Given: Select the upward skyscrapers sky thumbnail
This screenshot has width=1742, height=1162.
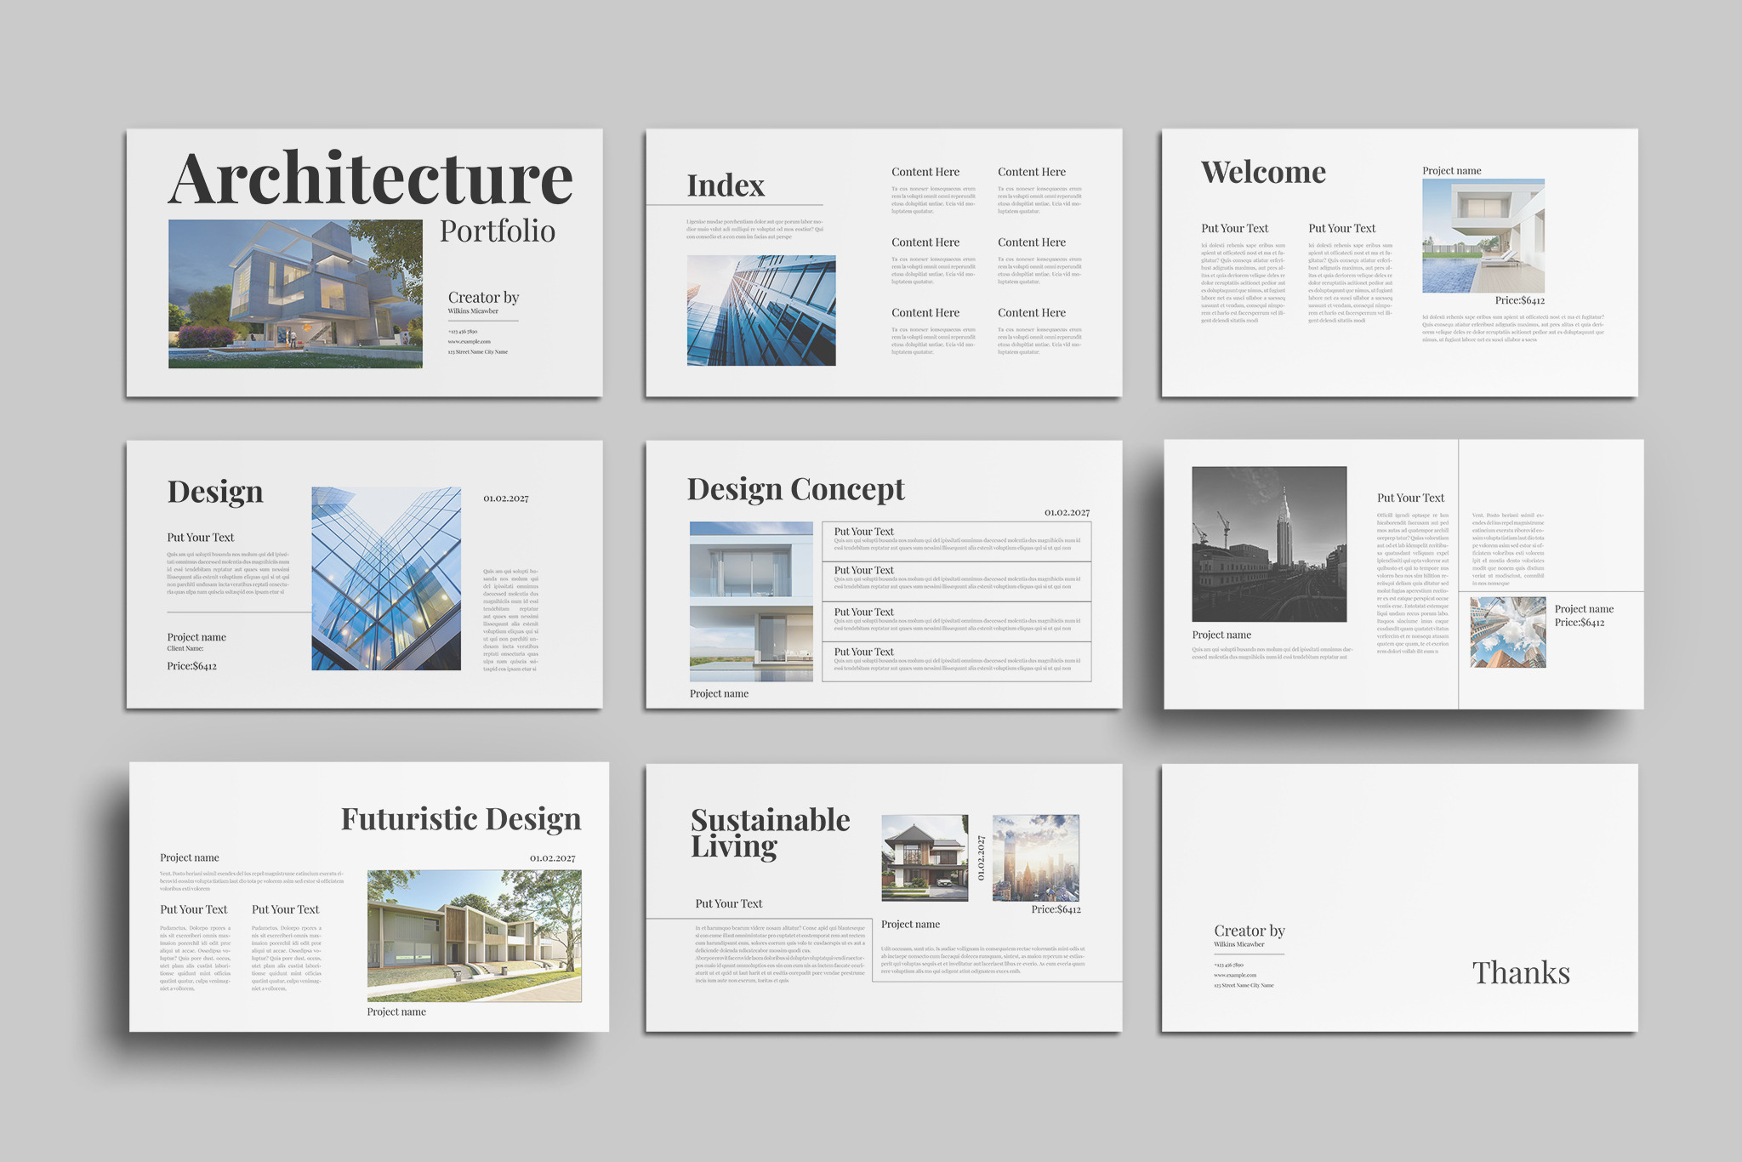Looking at the screenshot, I should (1507, 632).
